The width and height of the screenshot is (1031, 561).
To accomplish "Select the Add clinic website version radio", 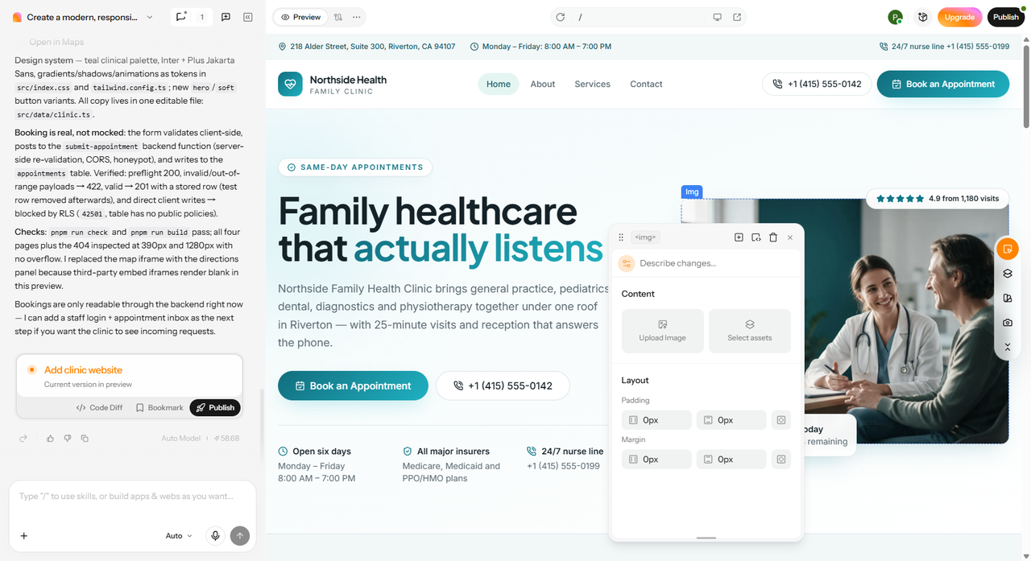I will coord(31,370).
